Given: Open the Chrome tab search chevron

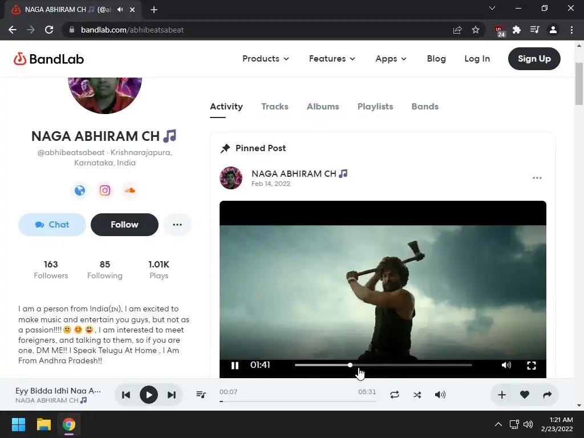Looking at the screenshot, I should click(492, 8).
